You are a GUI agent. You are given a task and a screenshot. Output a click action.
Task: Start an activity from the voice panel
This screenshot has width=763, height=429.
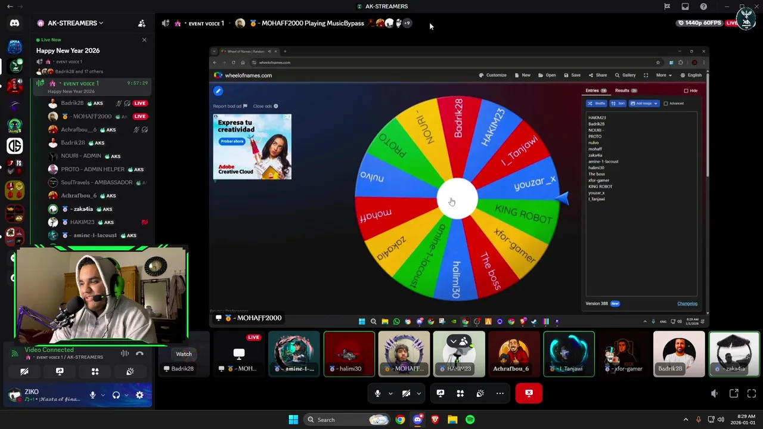[95, 371]
